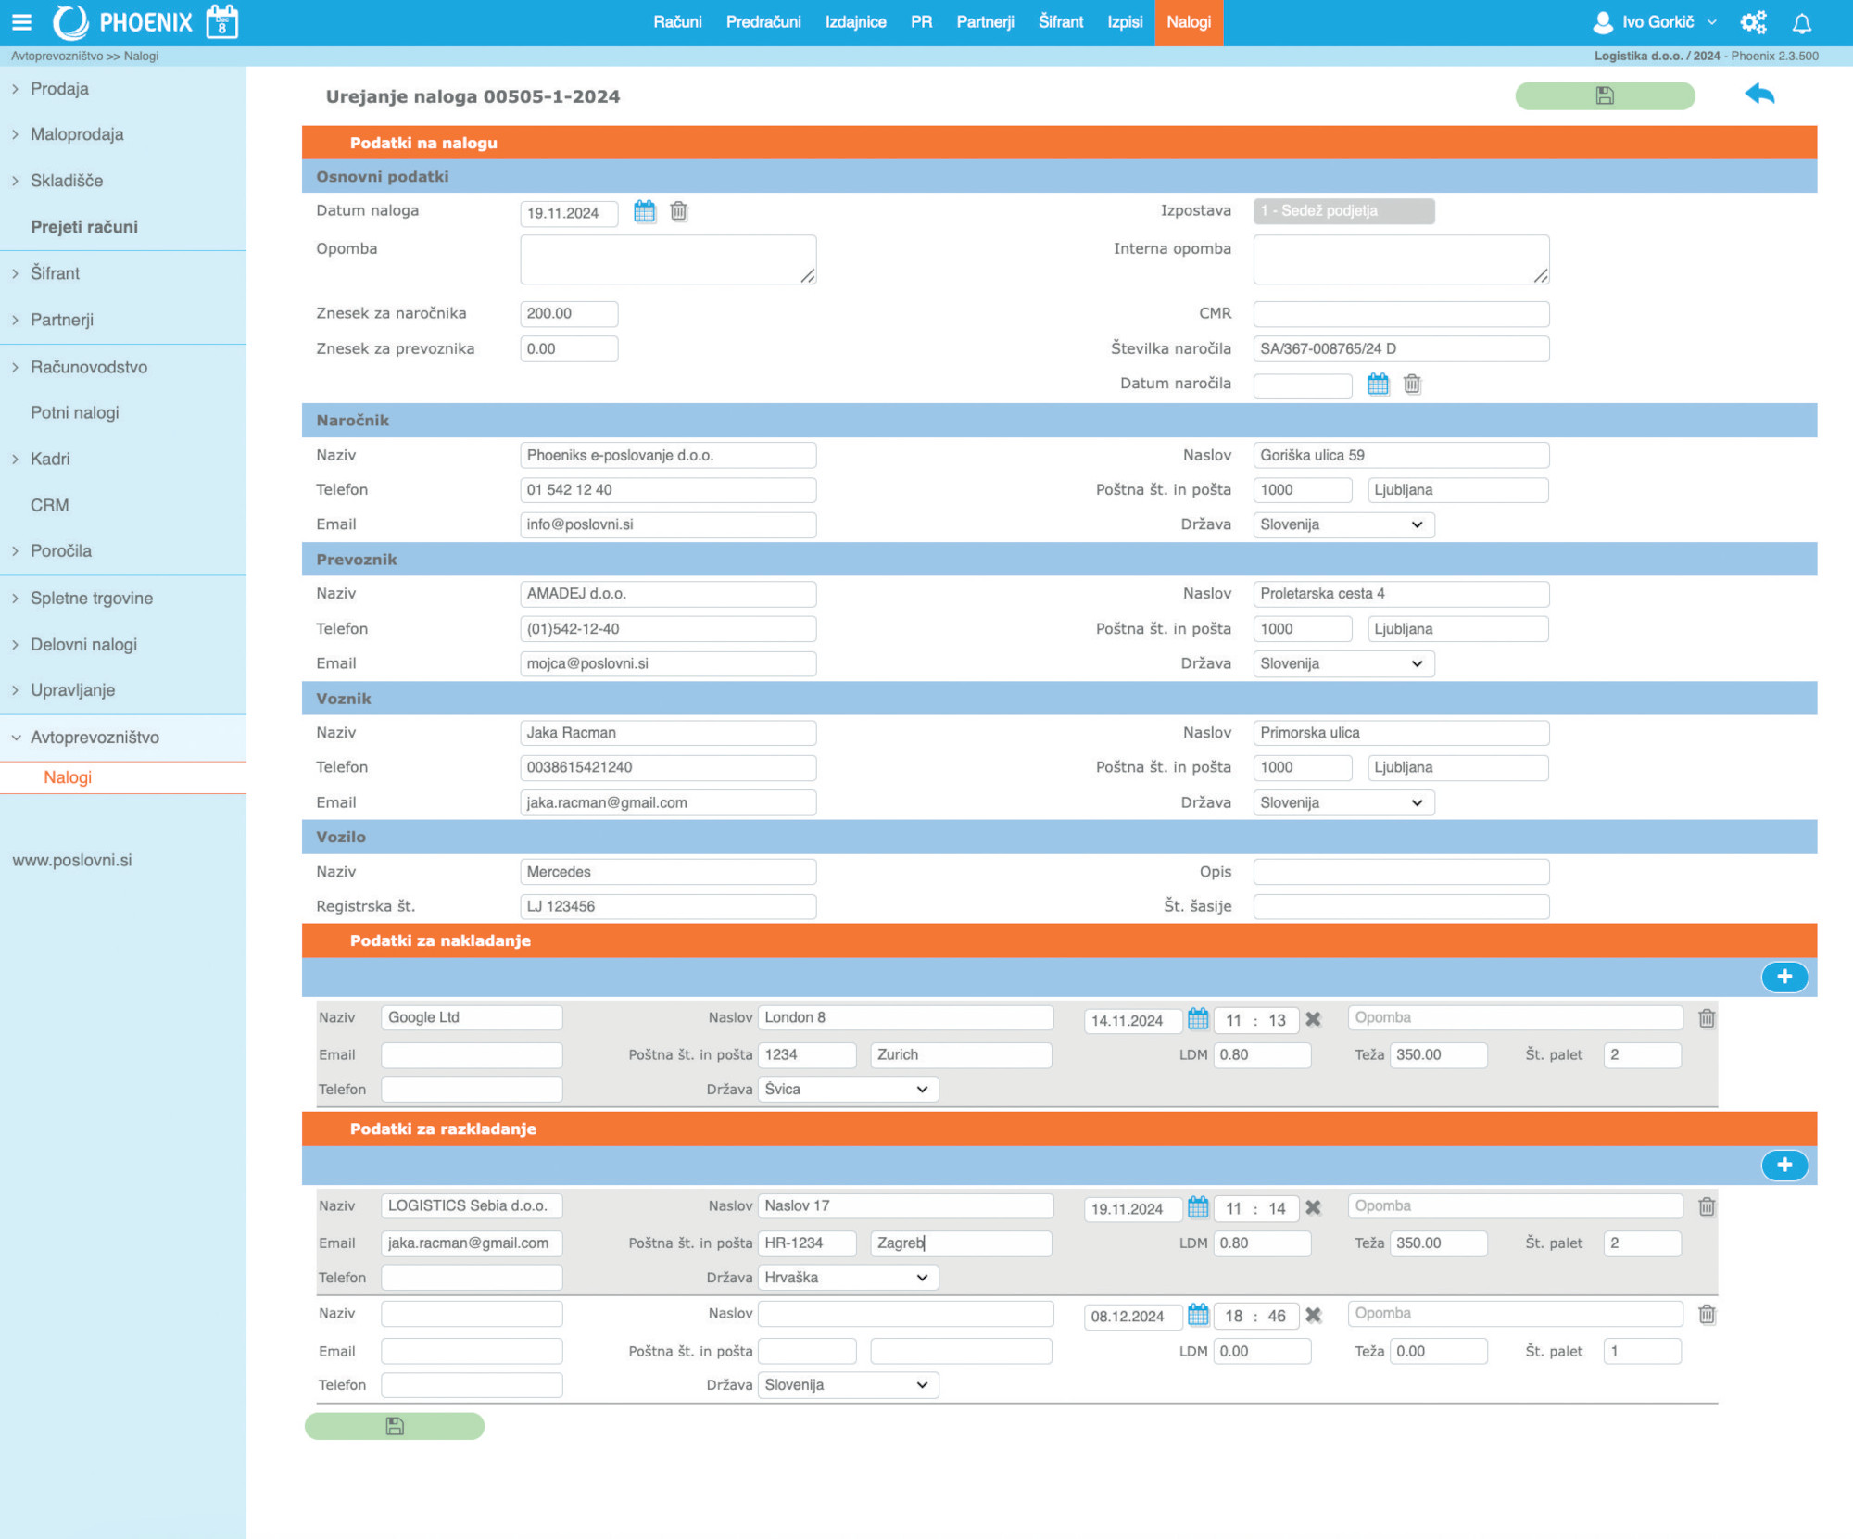Screen dimensions: 1853x1539
Task: Open the Izdajnice top menu
Action: click(x=855, y=22)
